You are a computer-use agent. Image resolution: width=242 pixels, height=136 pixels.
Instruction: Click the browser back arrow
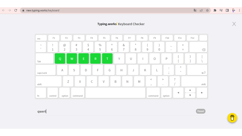click(x=3, y=10)
